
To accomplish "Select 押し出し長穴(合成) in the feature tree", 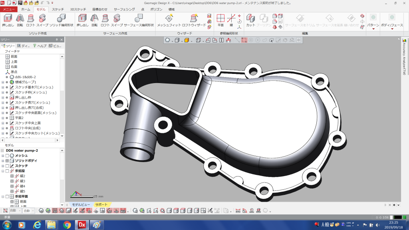I will pyautogui.click(x=29, y=108).
